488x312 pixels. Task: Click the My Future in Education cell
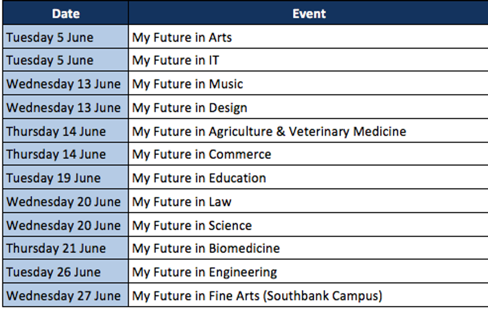[x=308, y=178]
